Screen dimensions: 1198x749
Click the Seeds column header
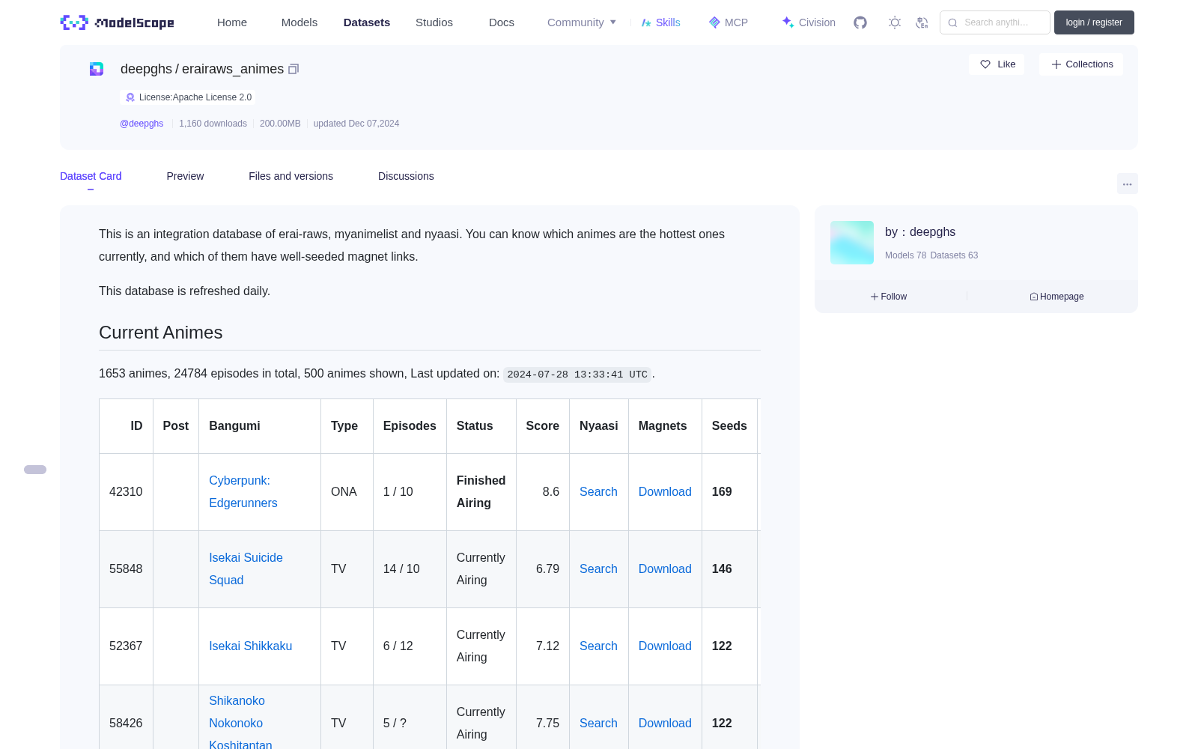click(x=729, y=425)
